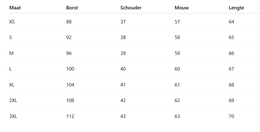The width and height of the screenshot is (260, 132).
Task: Select the S size row label
Action: click(x=11, y=37)
